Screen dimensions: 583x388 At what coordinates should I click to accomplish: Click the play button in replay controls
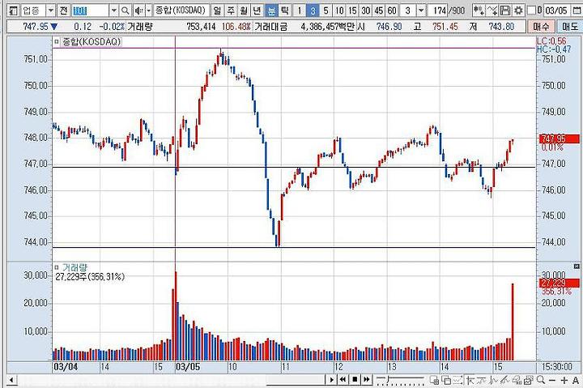coord(331,380)
